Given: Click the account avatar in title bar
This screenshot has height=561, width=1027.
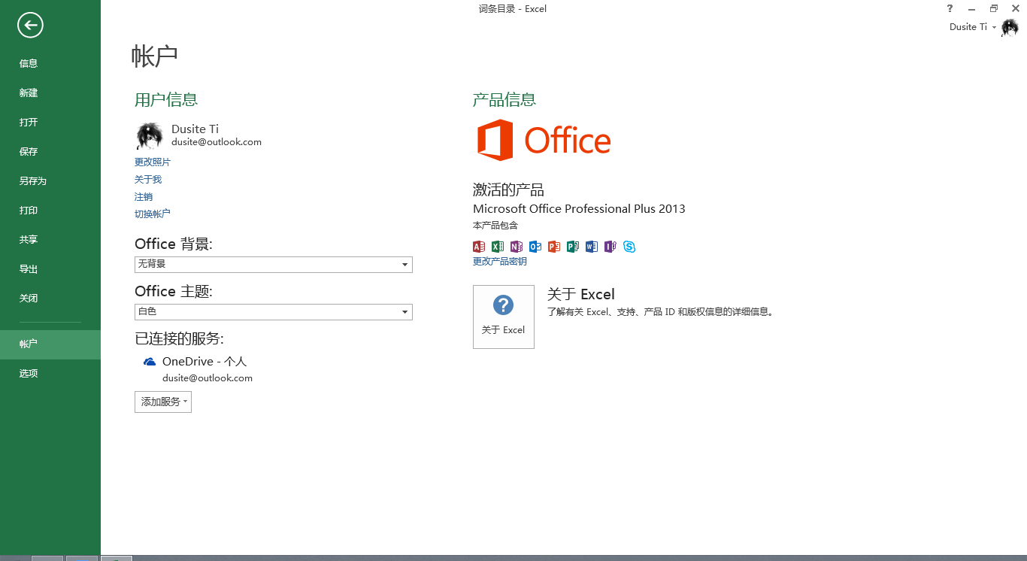Looking at the screenshot, I should [x=1010, y=28].
